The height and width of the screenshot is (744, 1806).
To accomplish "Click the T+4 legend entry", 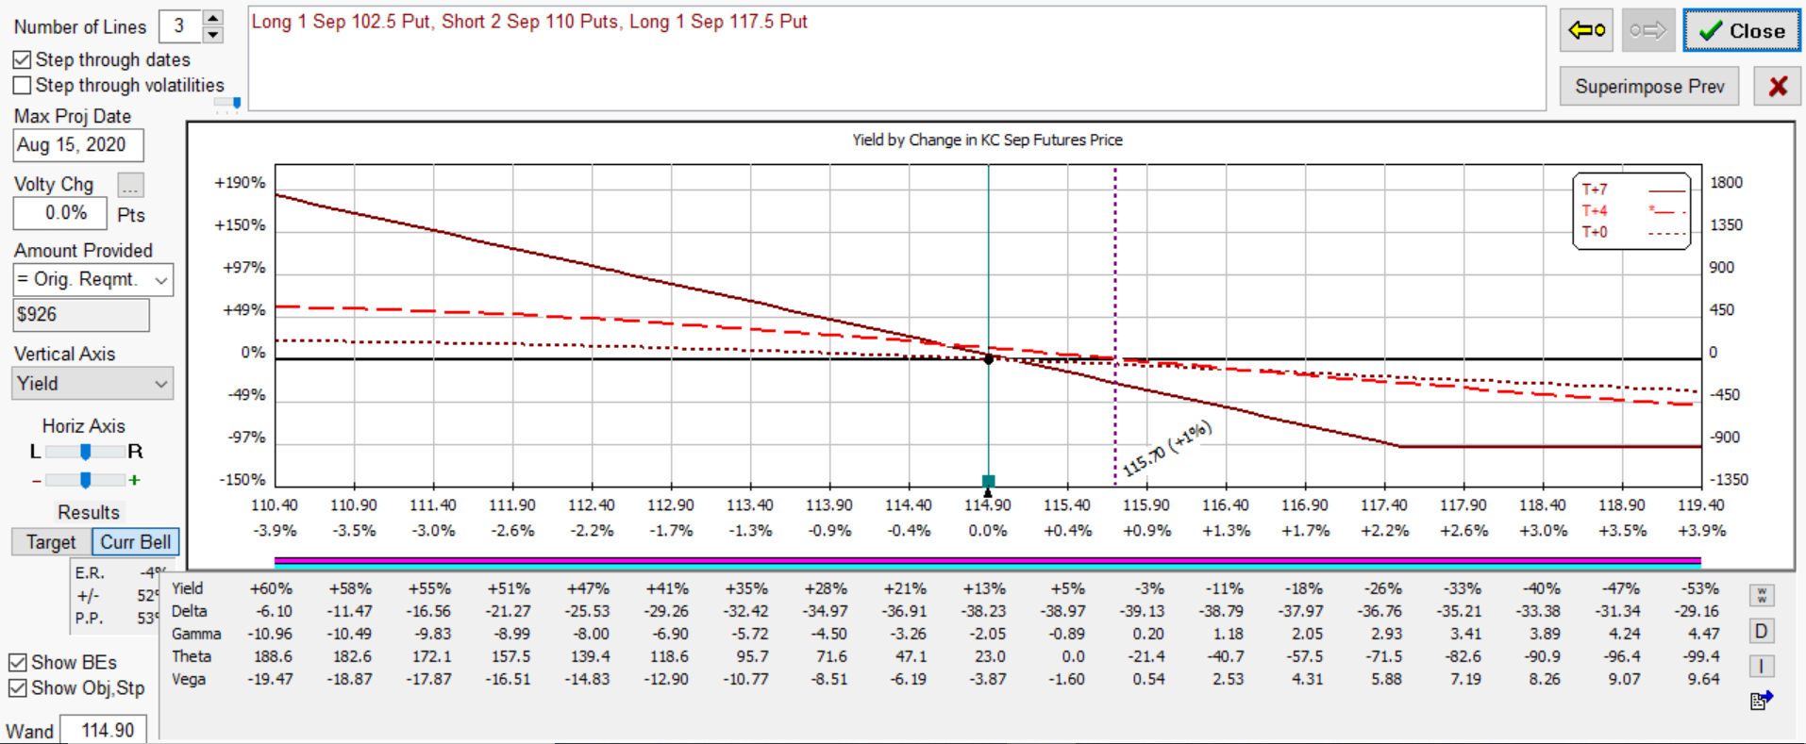I will click(x=1632, y=211).
